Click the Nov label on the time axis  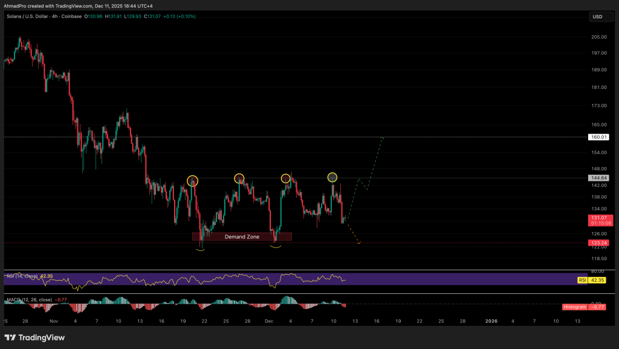(x=53, y=321)
